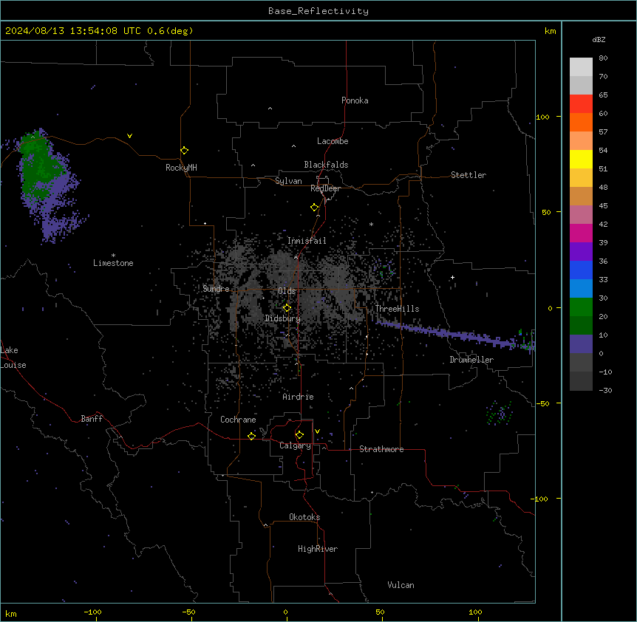
Task: Click the Strathmore label
Action: click(x=381, y=449)
